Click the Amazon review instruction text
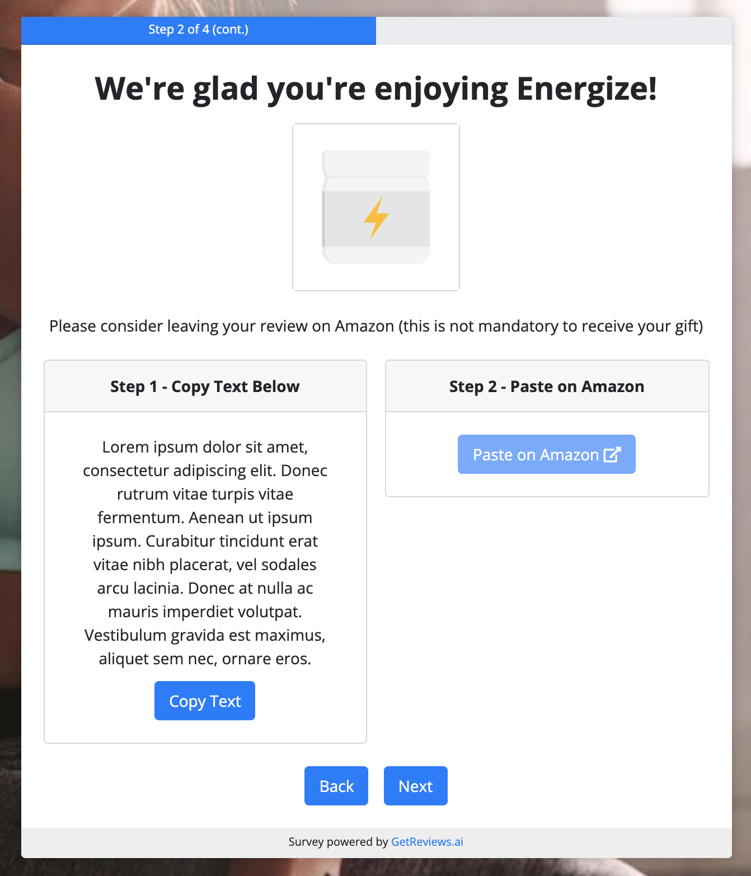 click(x=375, y=325)
